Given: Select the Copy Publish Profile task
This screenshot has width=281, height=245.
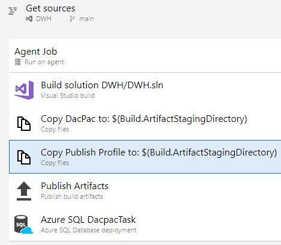Looking at the screenshot, I should 145,157.
